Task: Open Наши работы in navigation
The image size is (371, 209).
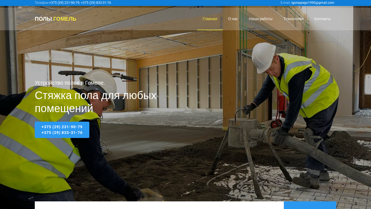Action: point(260,19)
